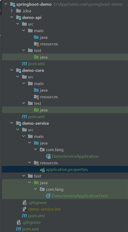Click the DemoServiceApplicationTests class icon
Screen dimensions: 128x232
48,196
